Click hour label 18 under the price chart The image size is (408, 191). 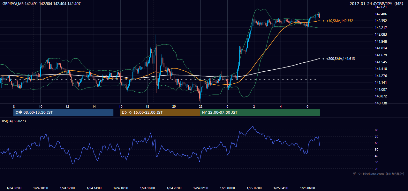click(x=147, y=106)
